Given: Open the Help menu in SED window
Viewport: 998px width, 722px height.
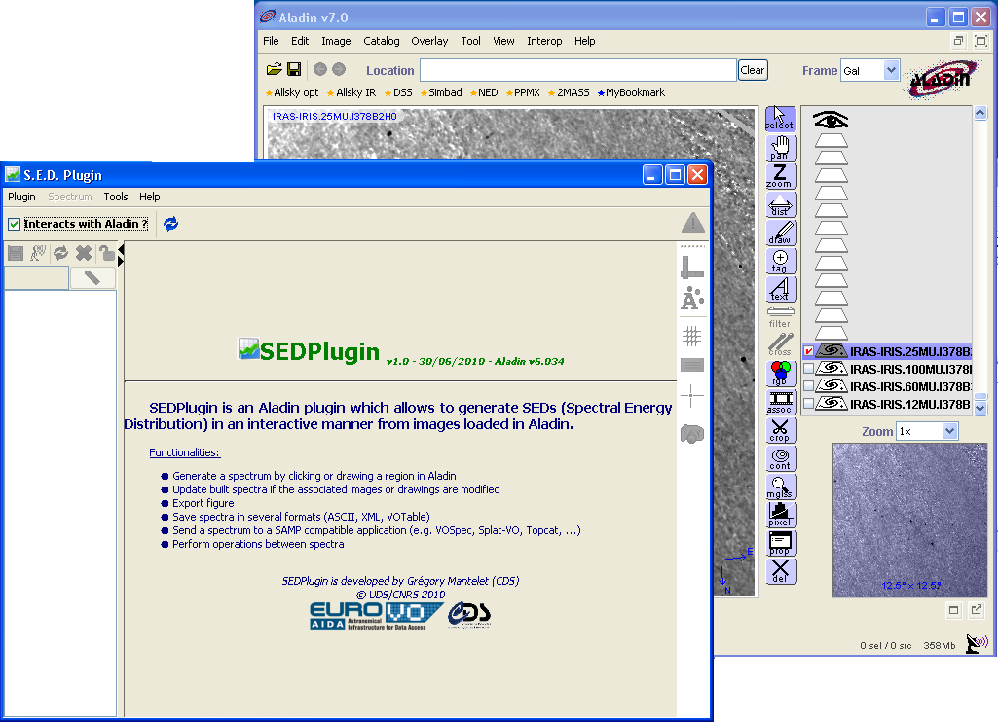Looking at the screenshot, I should click(x=150, y=198).
